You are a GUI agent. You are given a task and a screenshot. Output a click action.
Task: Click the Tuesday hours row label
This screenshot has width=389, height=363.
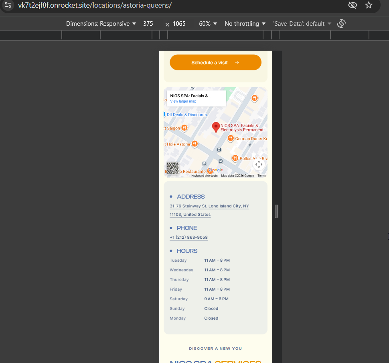tap(178, 260)
